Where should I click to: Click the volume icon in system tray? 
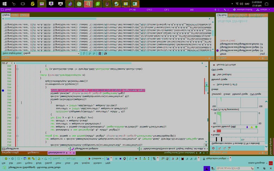pyautogui.click(x=241, y=4)
